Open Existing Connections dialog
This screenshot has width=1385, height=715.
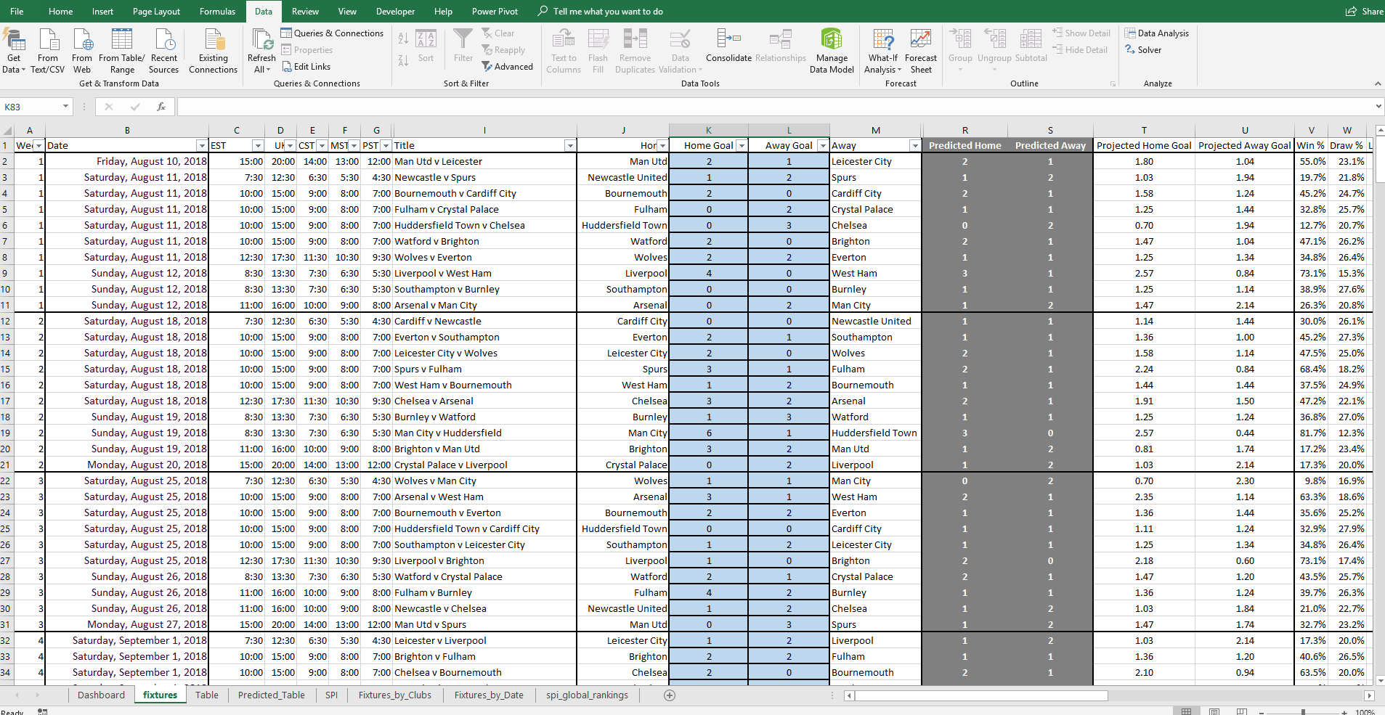click(213, 51)
